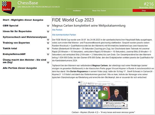Expand the CBM Special section
Screen dimensions: 155x115
tap(48, 26)
